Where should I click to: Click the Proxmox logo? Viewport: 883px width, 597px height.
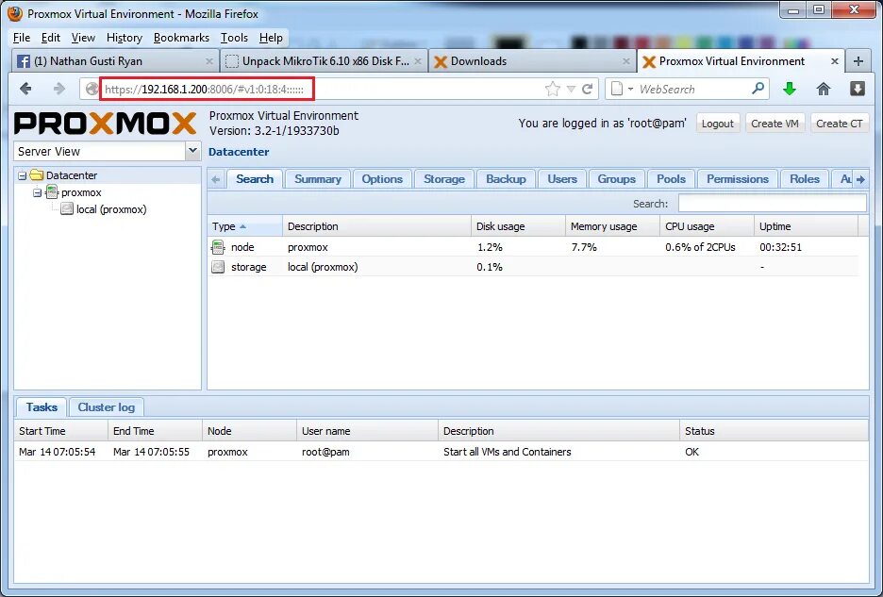pyautogui.click(x=106, y=124)
